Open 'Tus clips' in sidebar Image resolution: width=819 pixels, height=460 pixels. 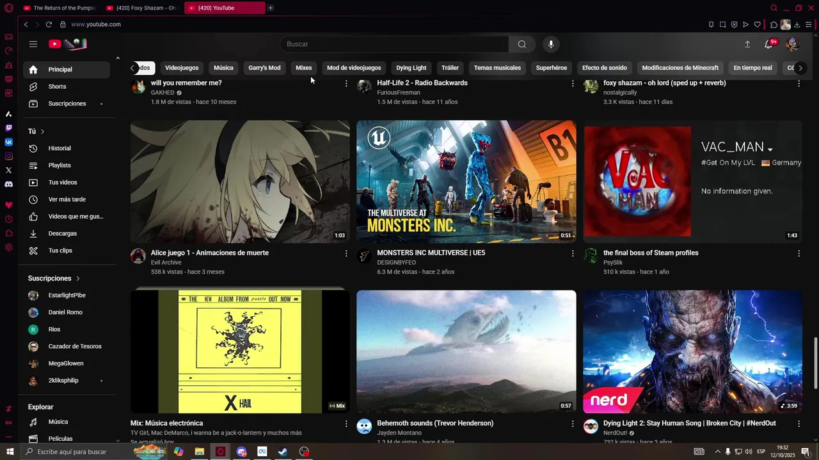click(67, 250)
